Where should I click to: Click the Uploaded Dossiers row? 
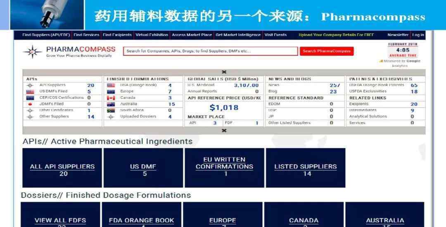tap(143, 117)
